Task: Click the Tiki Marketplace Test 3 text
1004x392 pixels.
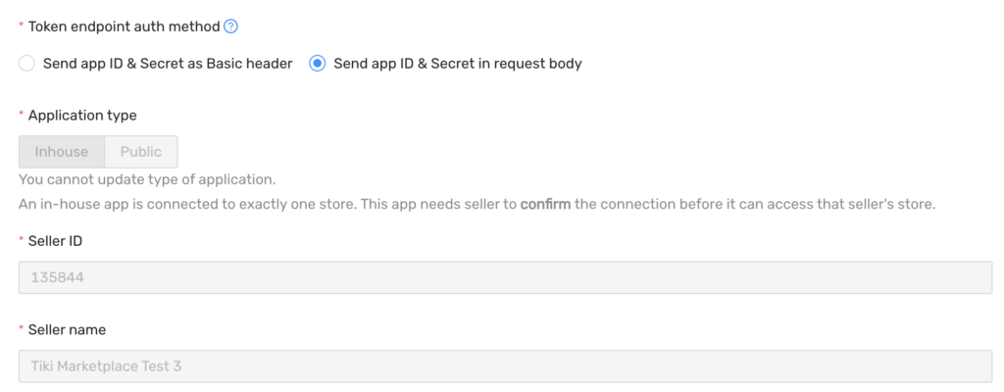Action: [106, 367]
